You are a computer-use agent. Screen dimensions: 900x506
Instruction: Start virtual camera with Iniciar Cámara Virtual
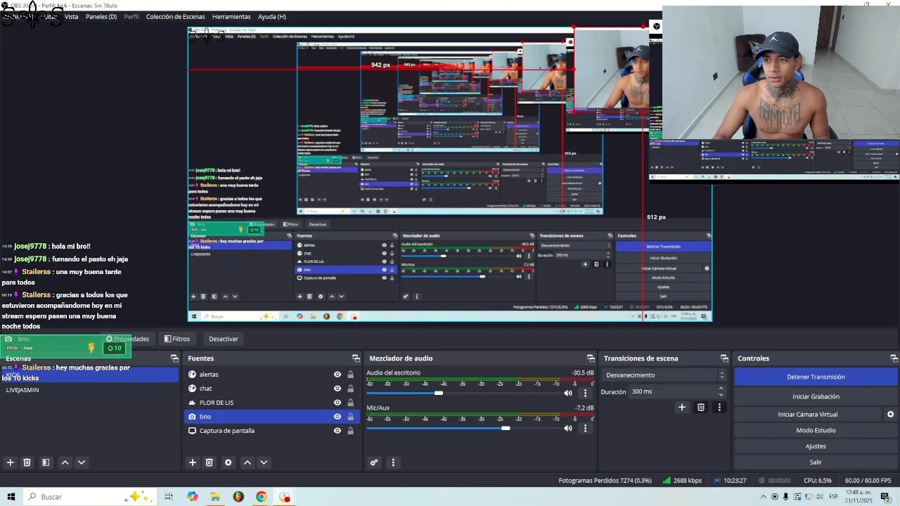point(808,415)
